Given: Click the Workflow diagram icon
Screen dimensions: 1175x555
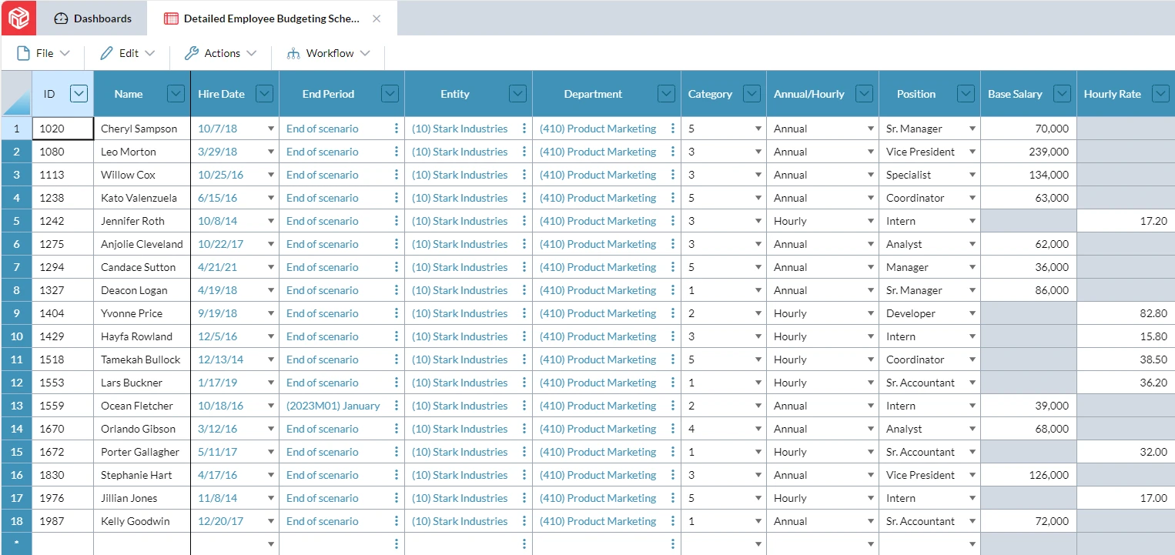Looking at the screenshot, I should [x=293, y=53].
